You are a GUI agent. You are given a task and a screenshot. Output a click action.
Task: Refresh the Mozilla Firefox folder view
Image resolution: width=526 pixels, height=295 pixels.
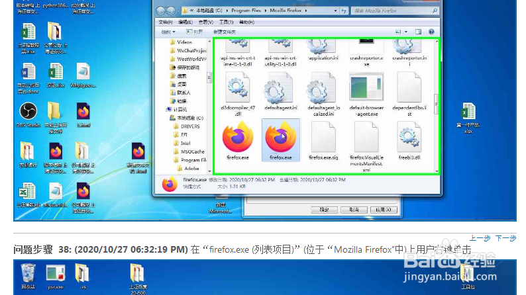click(344, 11)
